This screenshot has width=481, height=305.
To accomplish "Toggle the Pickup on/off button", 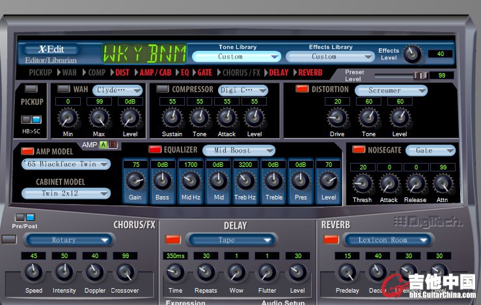I will point(31,89).
